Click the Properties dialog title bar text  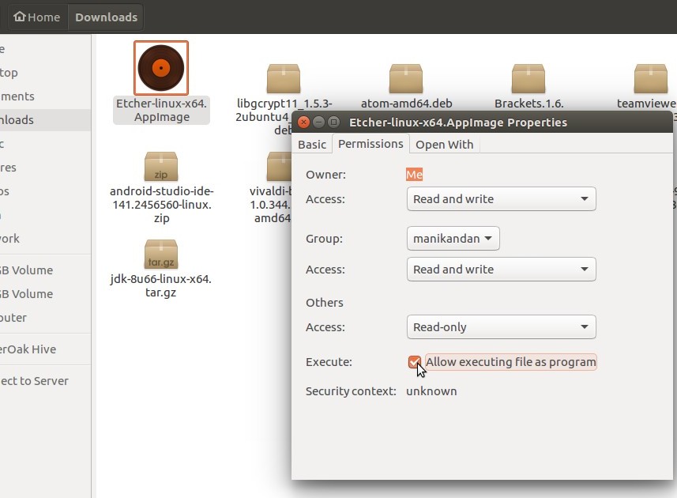(457, 123)
